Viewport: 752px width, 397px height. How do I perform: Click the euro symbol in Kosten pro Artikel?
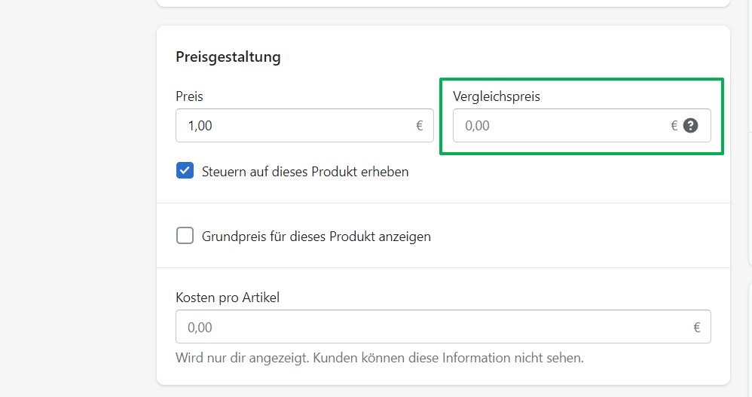click(x=697, y=328)
